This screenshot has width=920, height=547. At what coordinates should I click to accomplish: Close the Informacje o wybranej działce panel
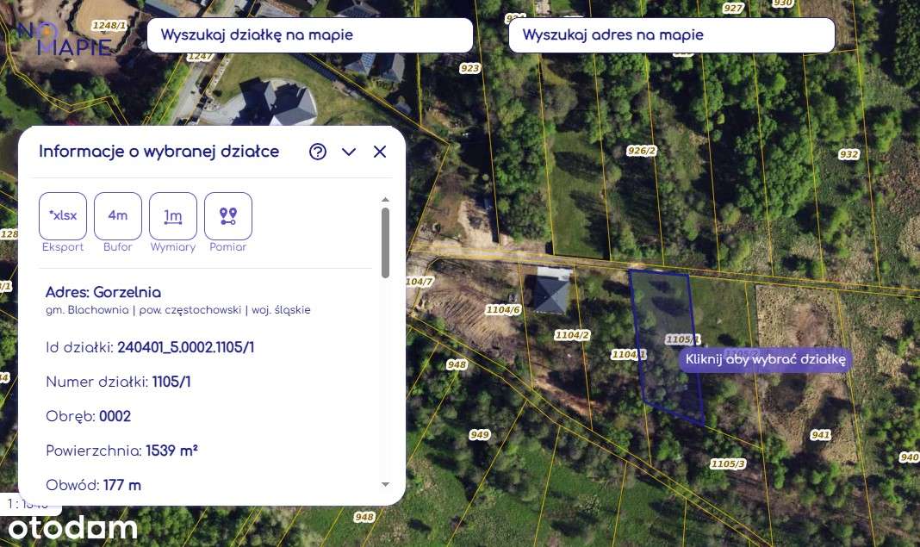380,152
